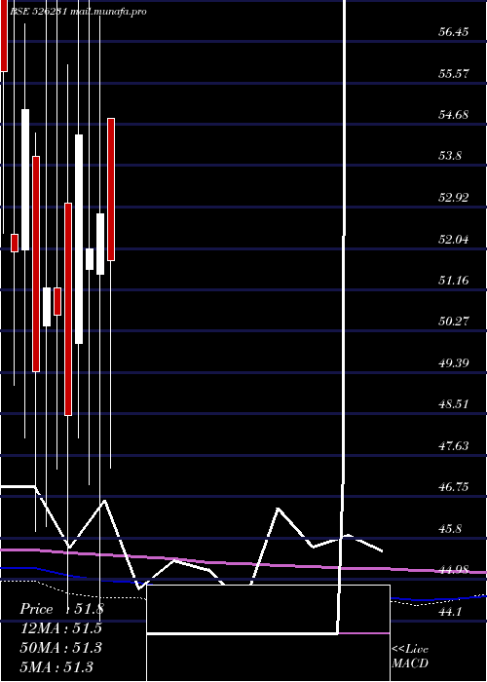
Task: Click the tall white candlestick body near 54.68
Action: pos(25,179)
